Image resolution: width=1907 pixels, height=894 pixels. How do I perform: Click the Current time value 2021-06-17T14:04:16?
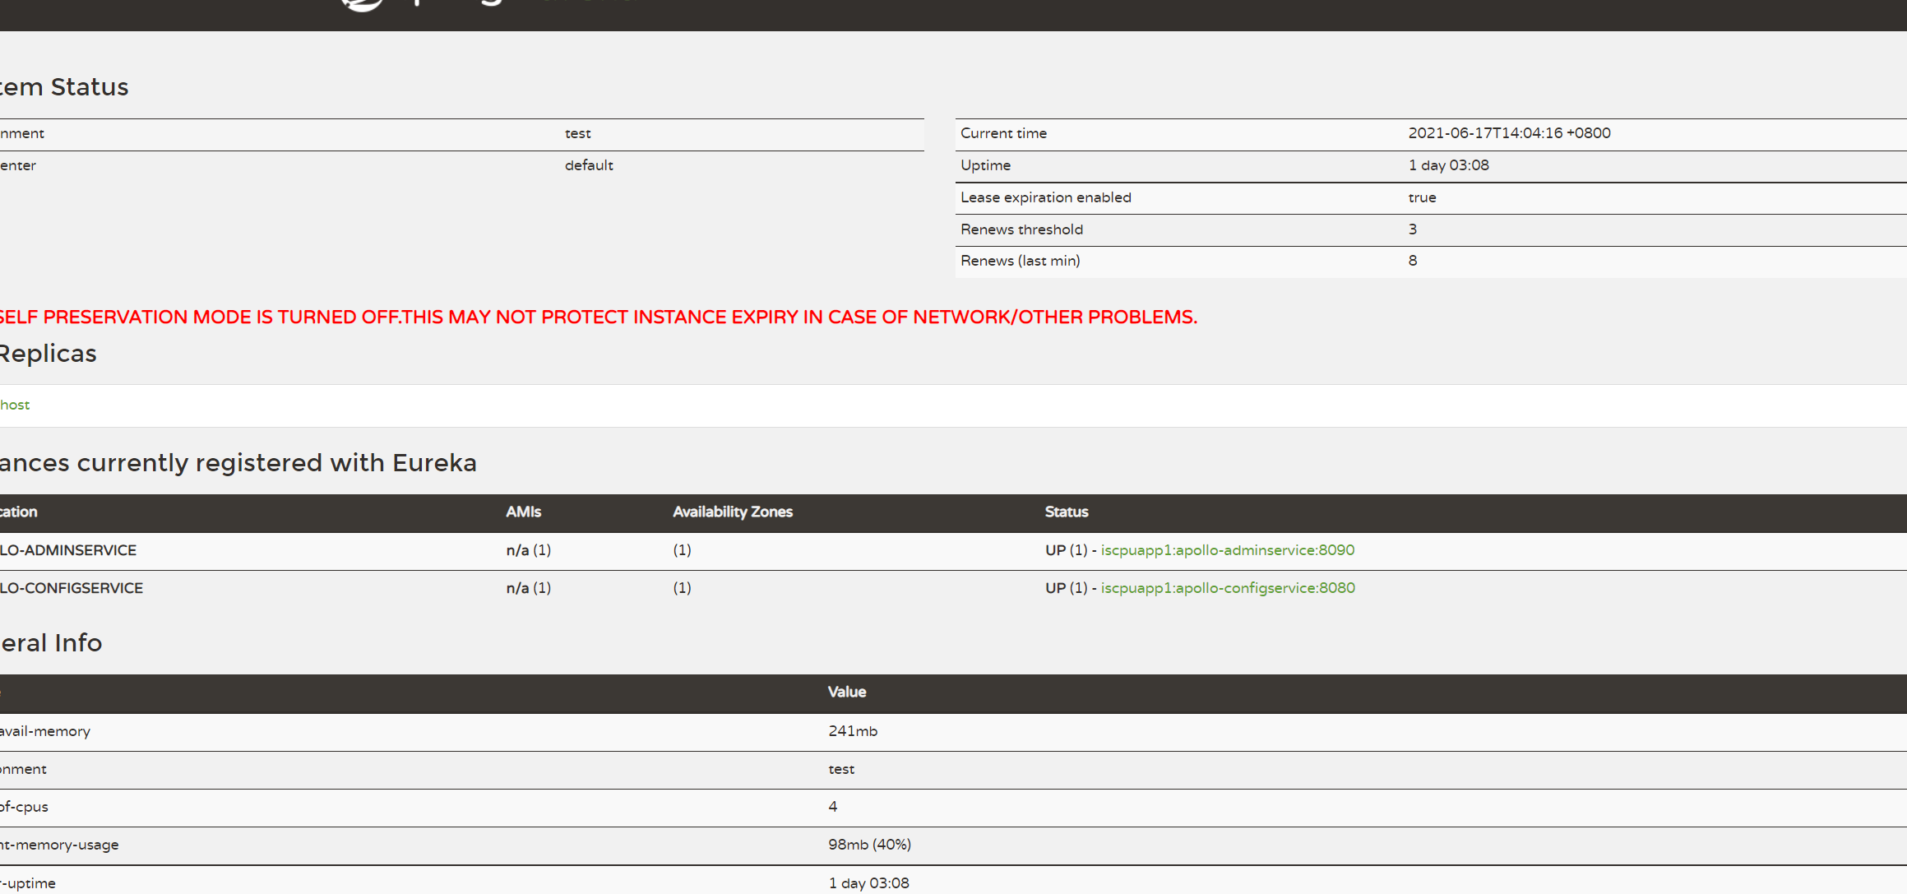tap(1508, 133)
